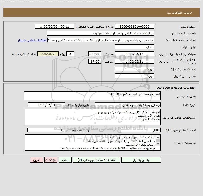Click countdown timer 23:23:27
203x196 pixels.
48,54
